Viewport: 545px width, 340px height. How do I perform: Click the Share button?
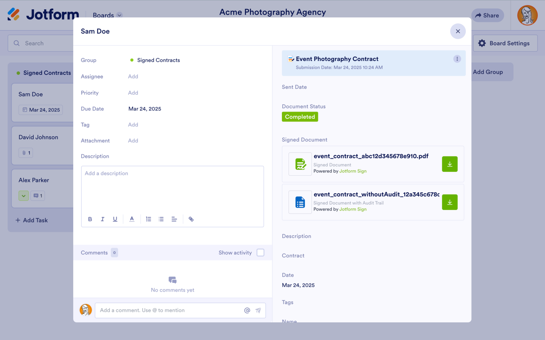(487, 15)
